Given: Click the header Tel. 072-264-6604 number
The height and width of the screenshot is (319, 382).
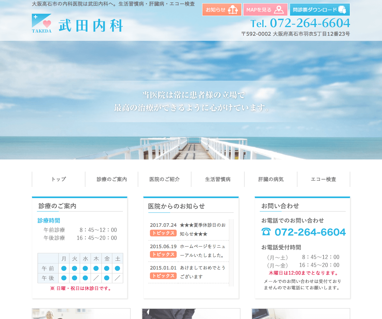Looking at the screenshot, I should click(300, 23).
